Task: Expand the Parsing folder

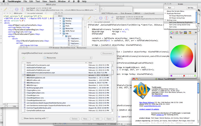Action: point(60,23)
